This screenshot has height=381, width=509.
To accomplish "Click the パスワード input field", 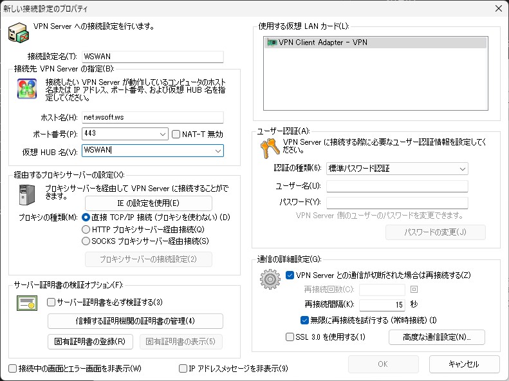I will coord(397,203).
